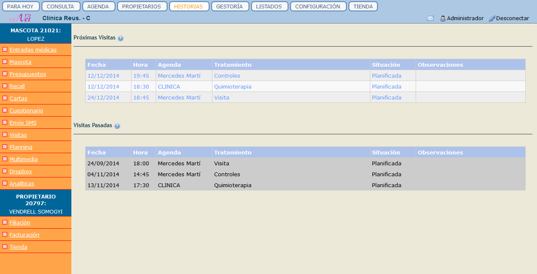This screenshot has width=537, height=274.
Task: Go to Facturación under propietario
Action: (x=24, y=235)
